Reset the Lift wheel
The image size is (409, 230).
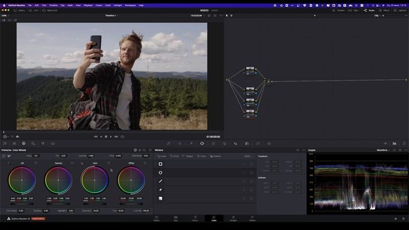click(36, 163)
